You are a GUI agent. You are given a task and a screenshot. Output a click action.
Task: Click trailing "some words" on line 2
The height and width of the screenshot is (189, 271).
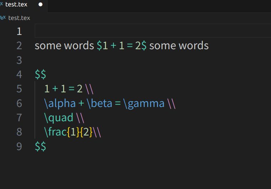(x=179, y=46)
